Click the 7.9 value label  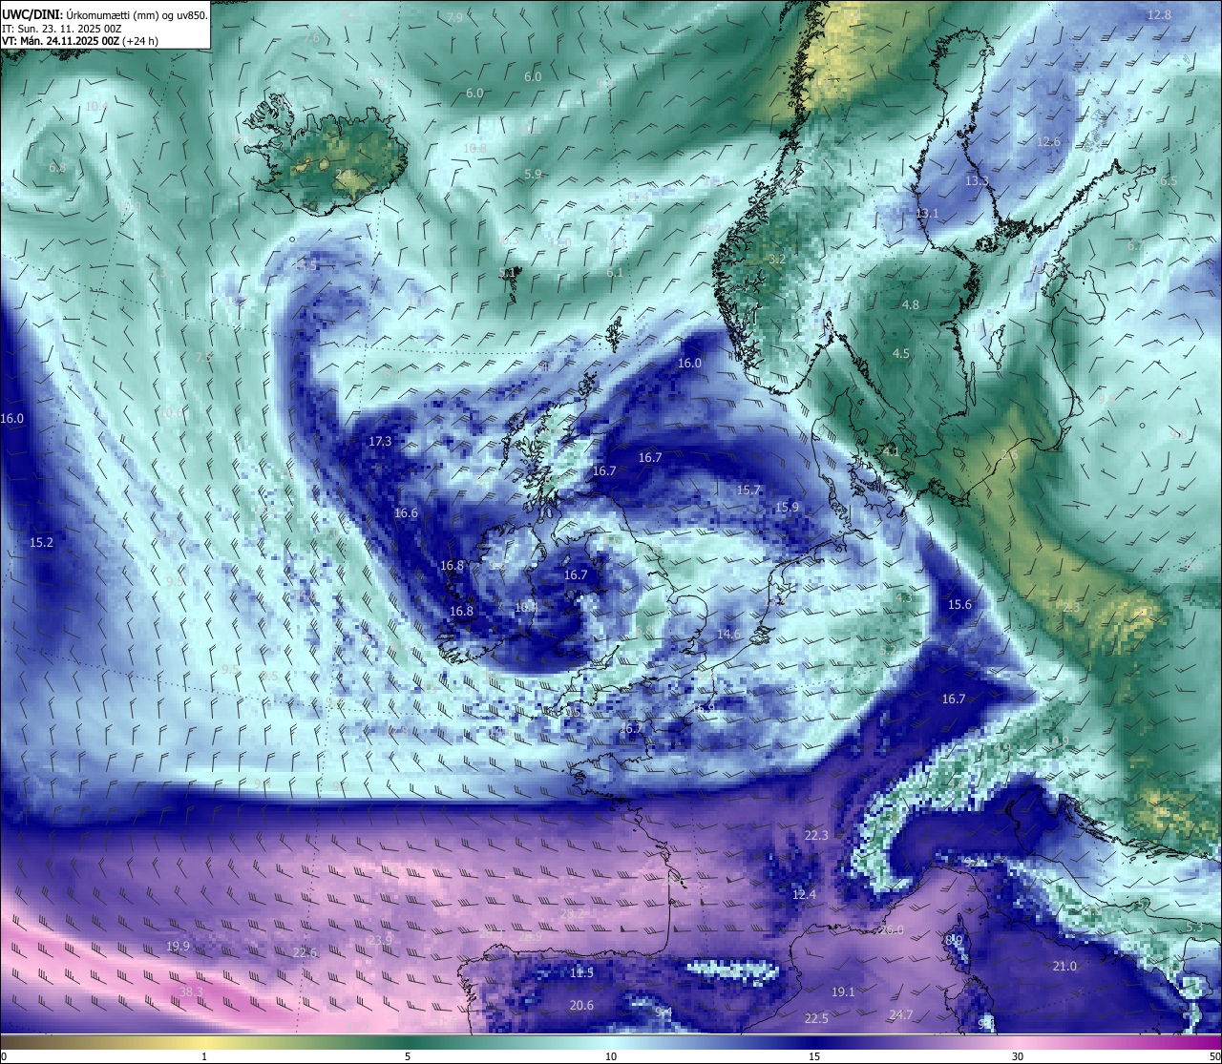pyautogui.click(x=454, y=17)
